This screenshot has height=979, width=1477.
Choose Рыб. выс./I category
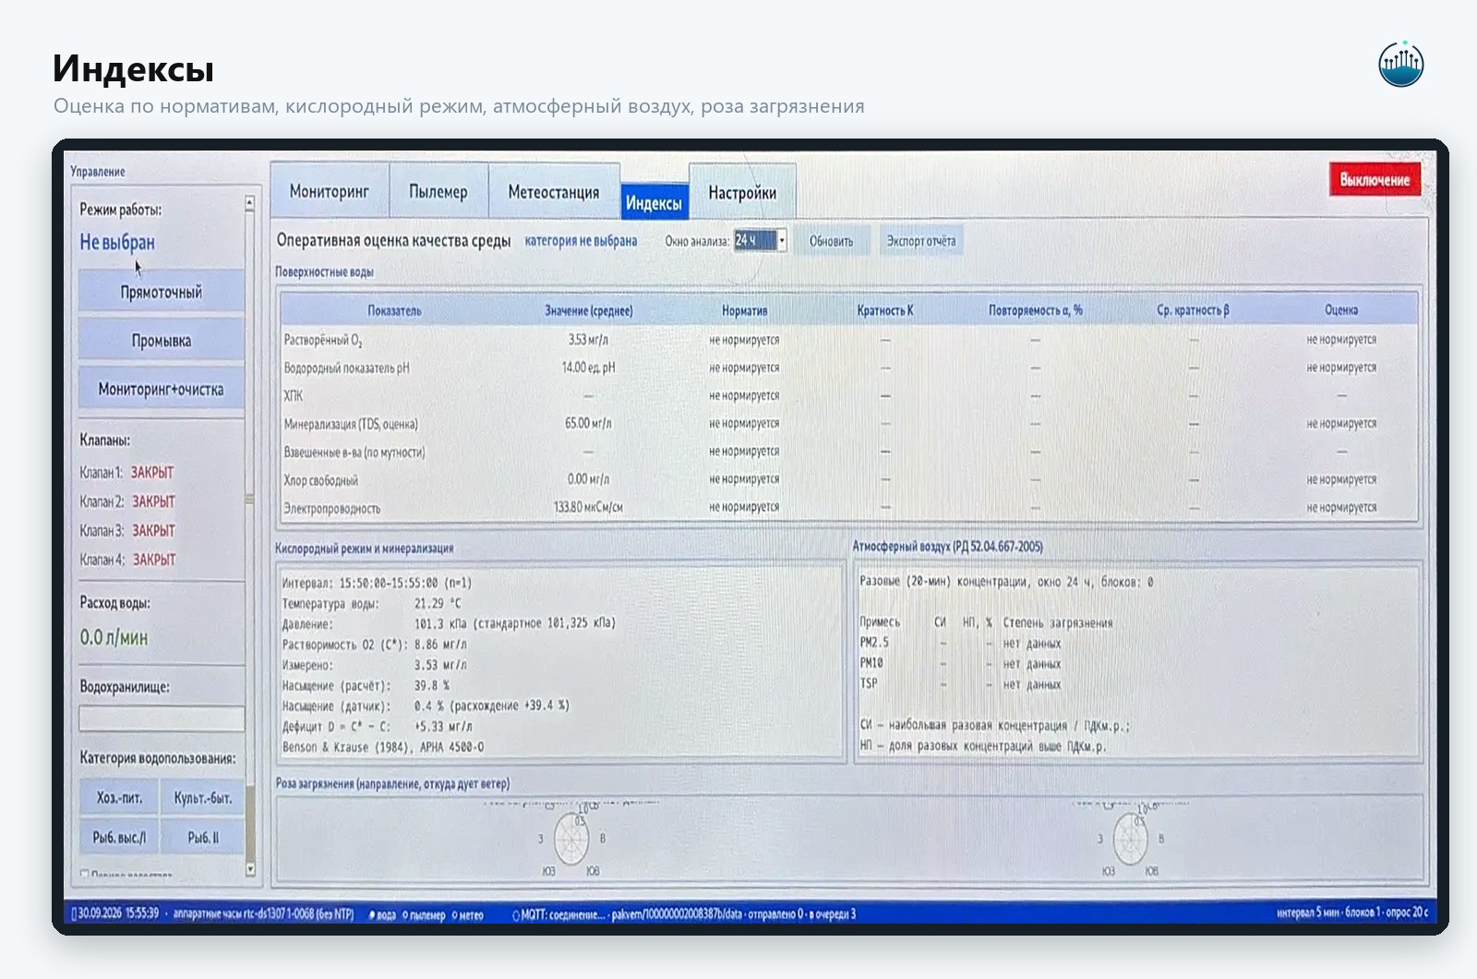click(x=120, y=837)
